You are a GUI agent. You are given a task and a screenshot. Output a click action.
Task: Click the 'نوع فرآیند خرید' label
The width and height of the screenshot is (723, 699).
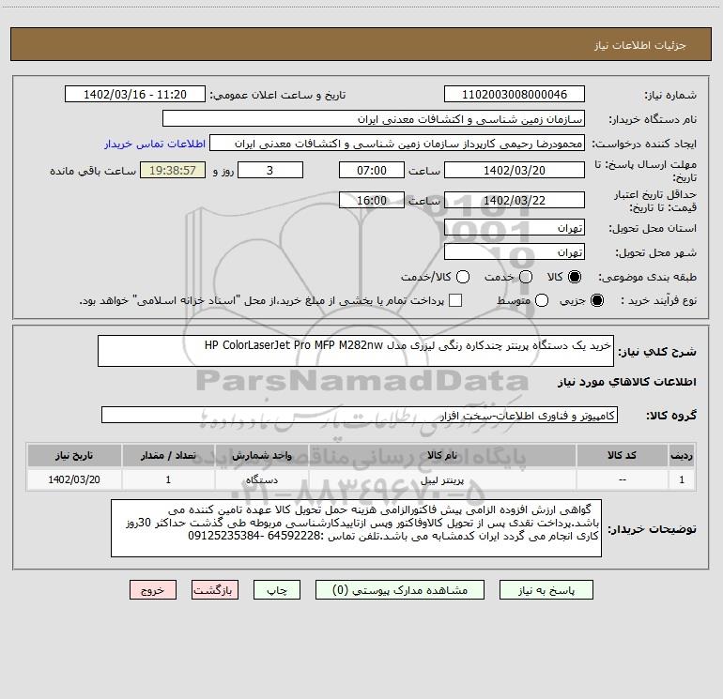(x=658, y=300)
